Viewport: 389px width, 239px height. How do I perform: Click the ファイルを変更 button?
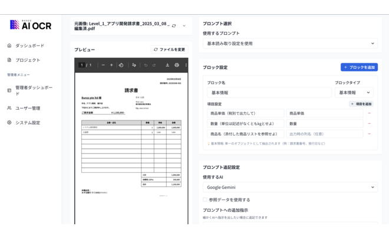click(x=169, y=50)
